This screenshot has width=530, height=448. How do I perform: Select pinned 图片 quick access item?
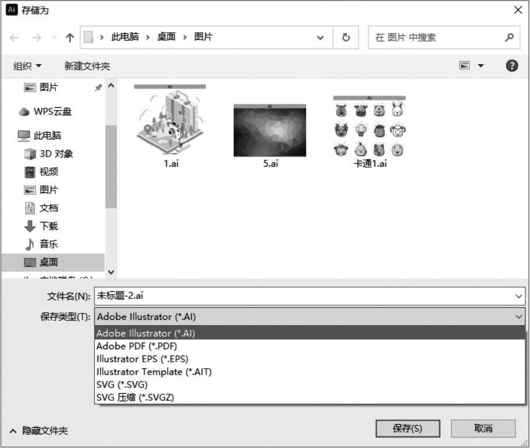48,87
